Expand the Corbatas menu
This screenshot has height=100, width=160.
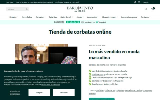point(40,17)
